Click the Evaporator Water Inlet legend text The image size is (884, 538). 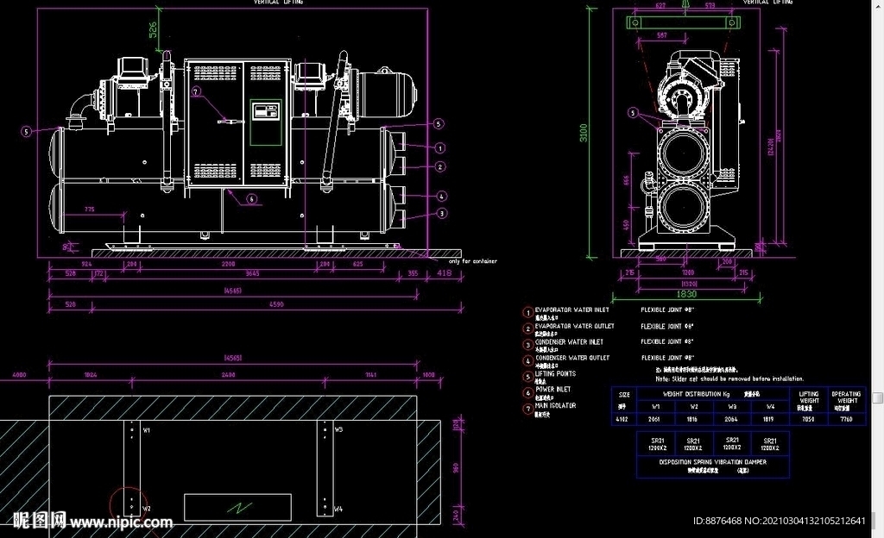(571, 310)
